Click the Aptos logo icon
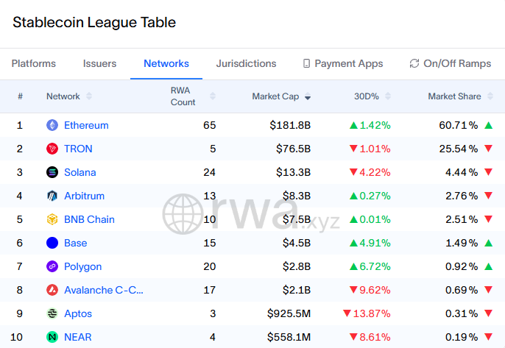 pos(52,313)
